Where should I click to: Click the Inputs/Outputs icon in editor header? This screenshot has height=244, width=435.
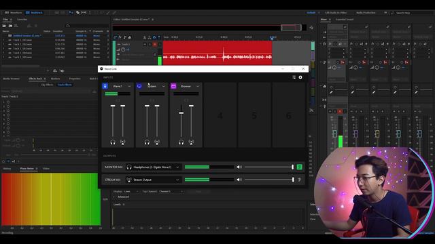116,37
